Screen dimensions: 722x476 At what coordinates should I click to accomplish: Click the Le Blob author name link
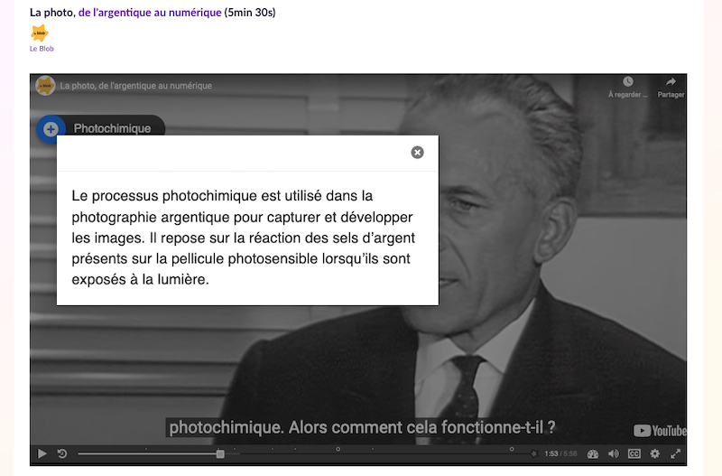click(42, 49)
